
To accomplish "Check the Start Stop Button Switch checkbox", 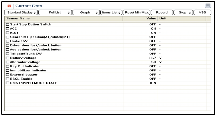I will 8,25.
